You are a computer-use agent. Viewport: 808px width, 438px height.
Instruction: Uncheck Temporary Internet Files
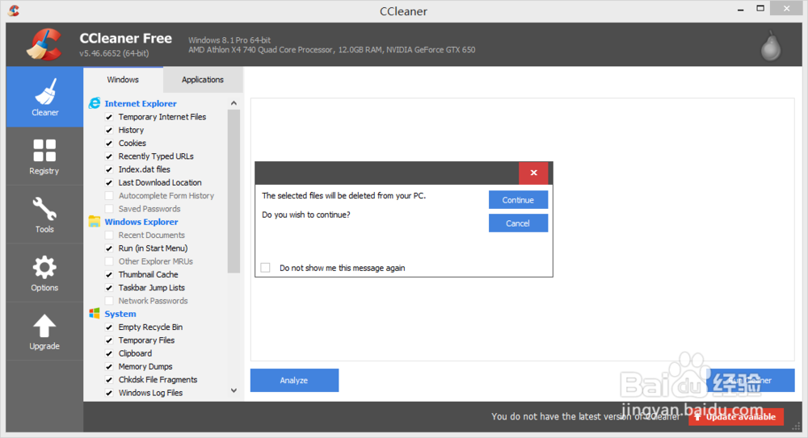(x=109, y=117)
